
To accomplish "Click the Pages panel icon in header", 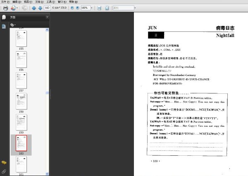I will [4, 17].
